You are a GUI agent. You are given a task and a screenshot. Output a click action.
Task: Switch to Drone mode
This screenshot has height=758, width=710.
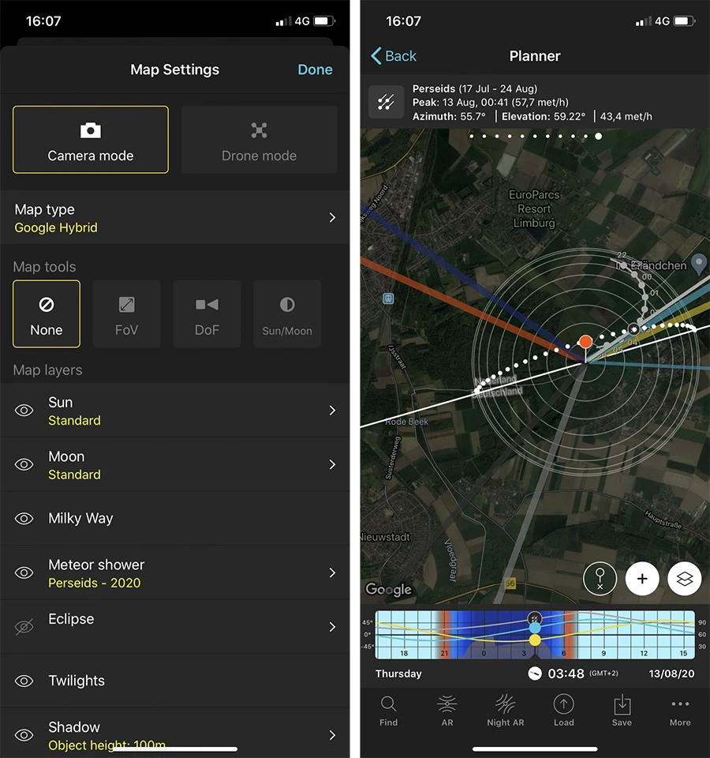tap(259, 140)
